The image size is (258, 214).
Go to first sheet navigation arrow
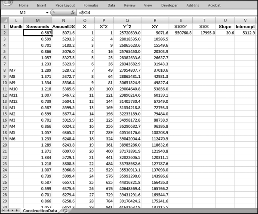(x=3, y=211)
